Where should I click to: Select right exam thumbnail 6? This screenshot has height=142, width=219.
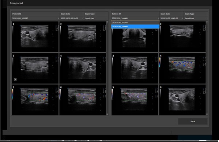click(x=182, y=100)
